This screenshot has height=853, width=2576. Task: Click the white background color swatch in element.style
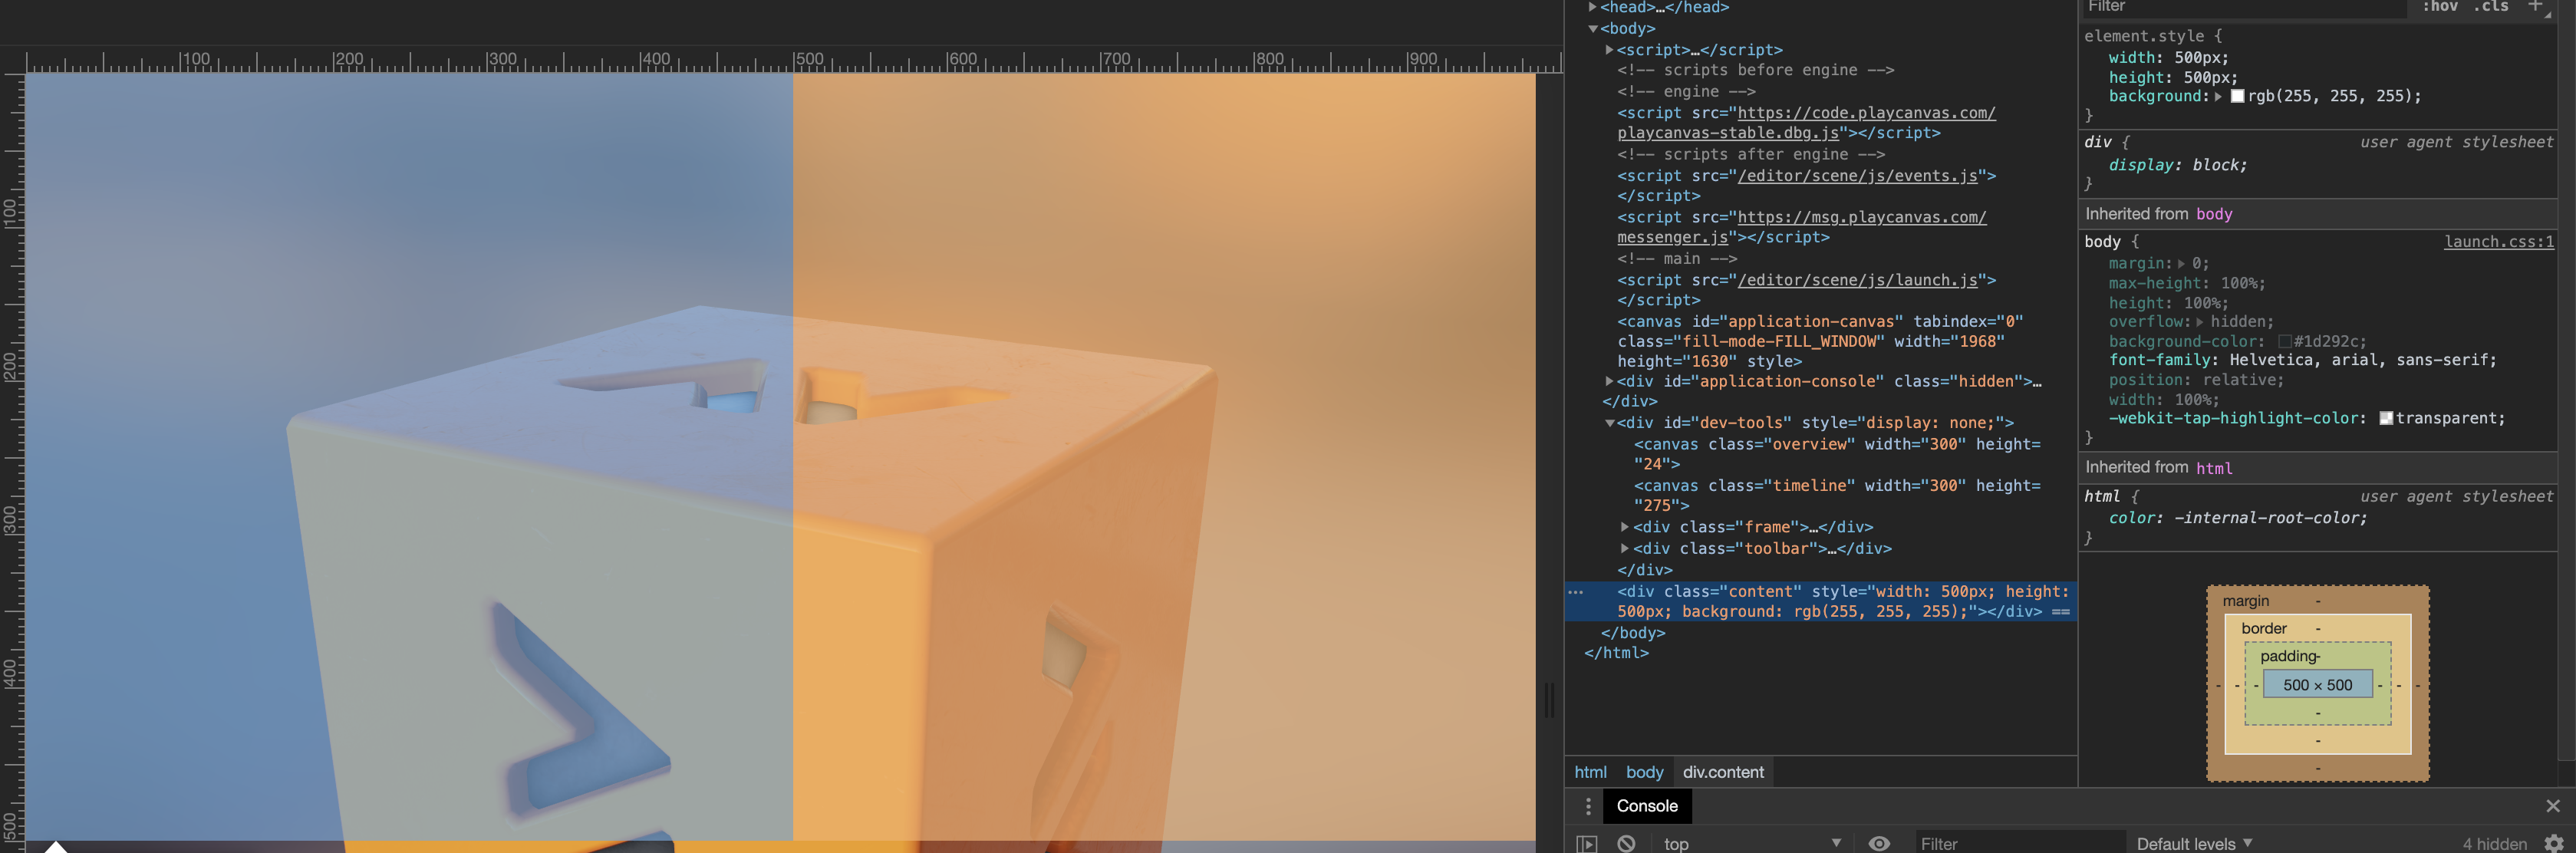pos(2237,97)
